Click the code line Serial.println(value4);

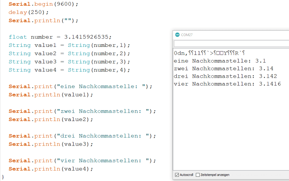[51, 169]
